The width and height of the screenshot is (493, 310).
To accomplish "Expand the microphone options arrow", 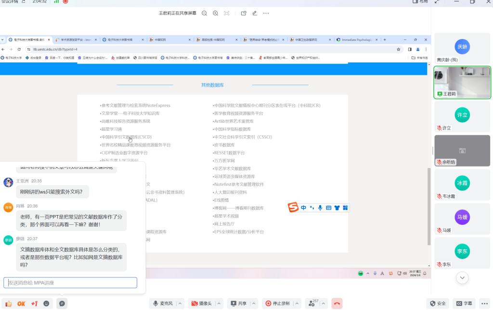I will [x=180, y=303].
